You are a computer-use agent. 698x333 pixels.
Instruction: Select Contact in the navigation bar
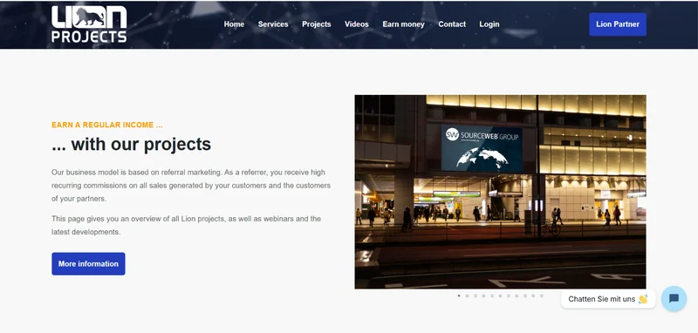point(452,24)
